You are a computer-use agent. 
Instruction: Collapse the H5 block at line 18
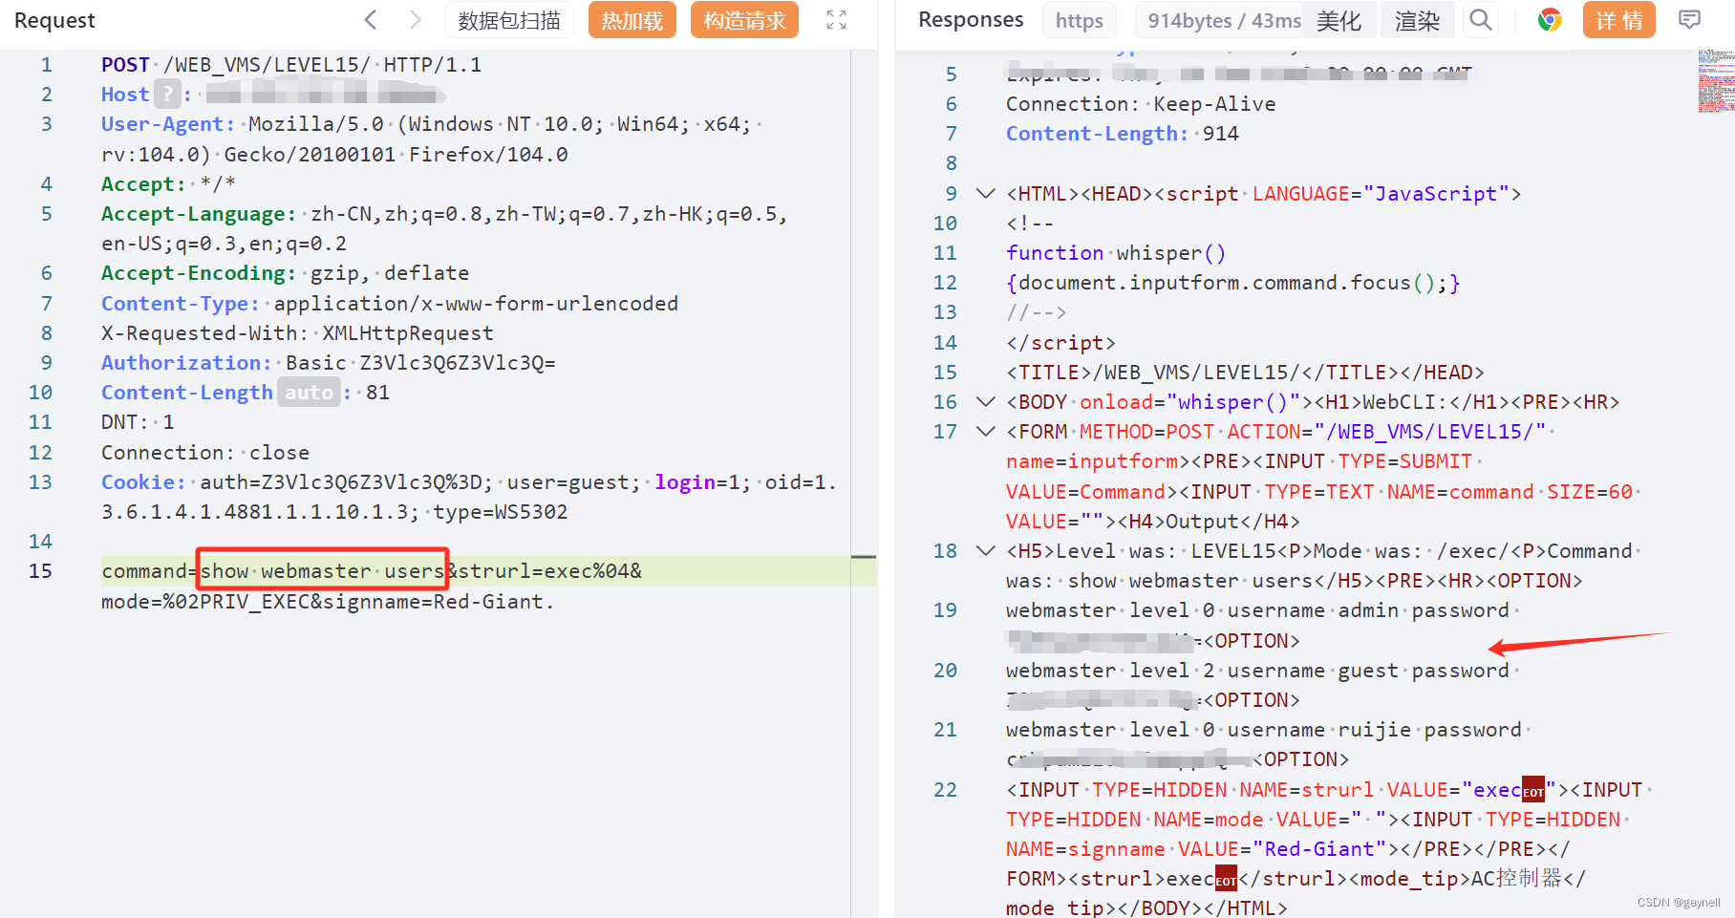(985, 550)
